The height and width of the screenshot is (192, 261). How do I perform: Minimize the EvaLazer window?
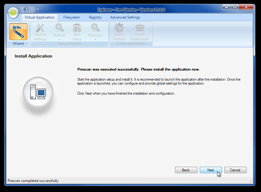click(227, 7)
